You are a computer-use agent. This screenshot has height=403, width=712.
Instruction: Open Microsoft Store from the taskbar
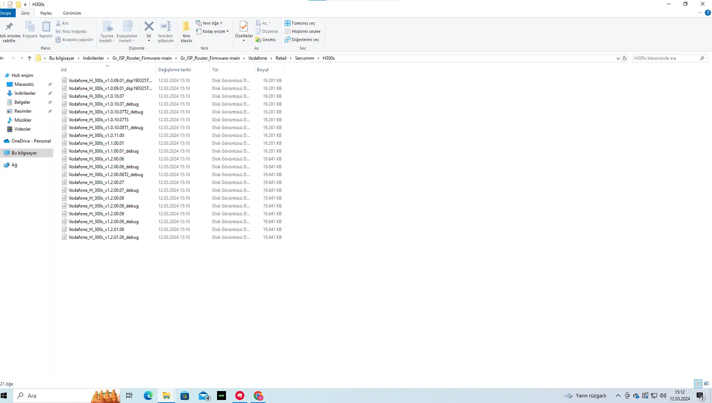pyautogui.click(x=185, y=396)
